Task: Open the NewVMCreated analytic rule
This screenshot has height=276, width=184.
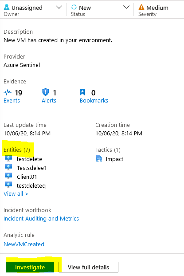Action: click(24, 244)
